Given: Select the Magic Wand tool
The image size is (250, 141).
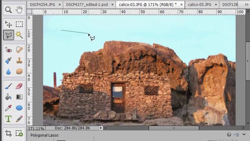Looking at the screenshot, I should (x=19, y=35).
